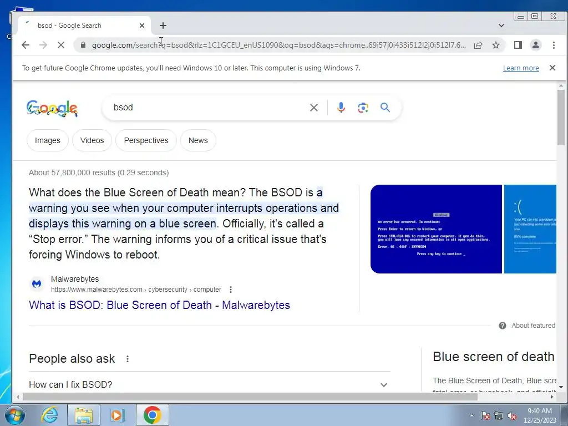This screenshot has width=568, height=426.
Task: Open network status tray icon
Action: pos(499,415)
